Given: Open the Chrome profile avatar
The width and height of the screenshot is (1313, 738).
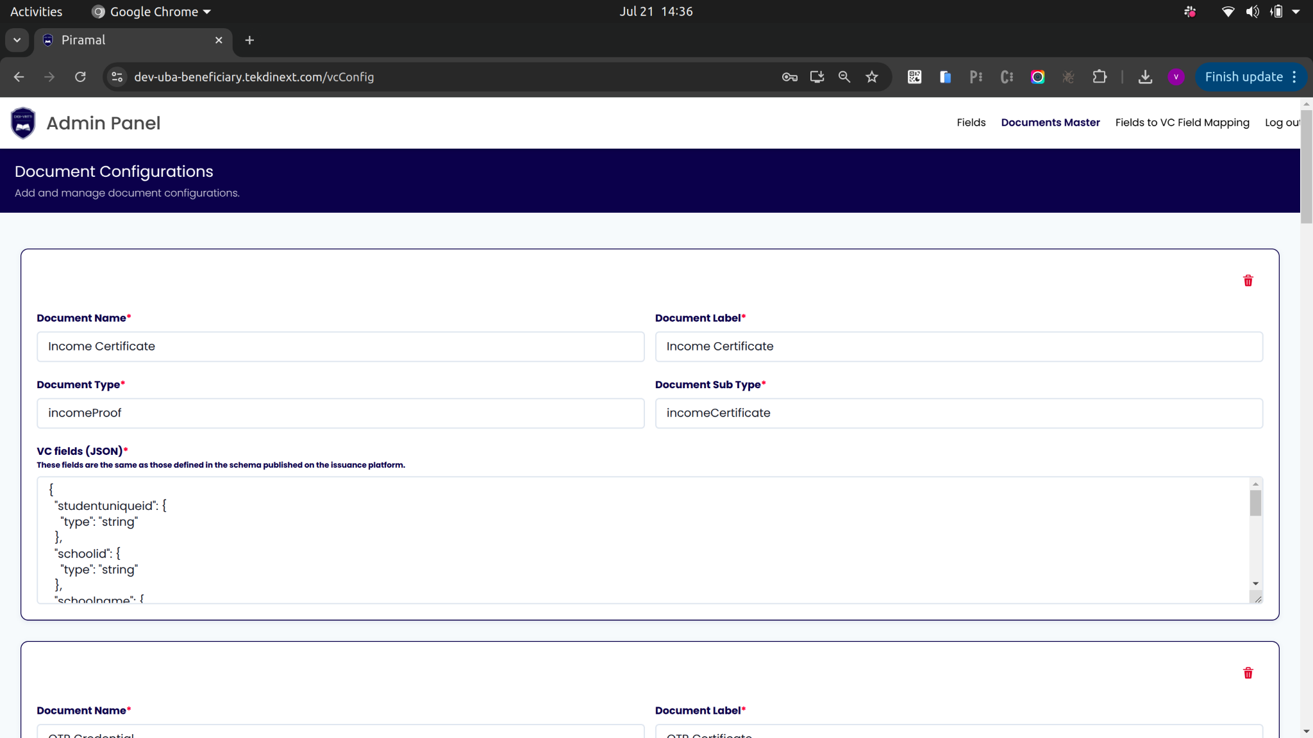Looking at the screenshot, I should coord(1175,77).
